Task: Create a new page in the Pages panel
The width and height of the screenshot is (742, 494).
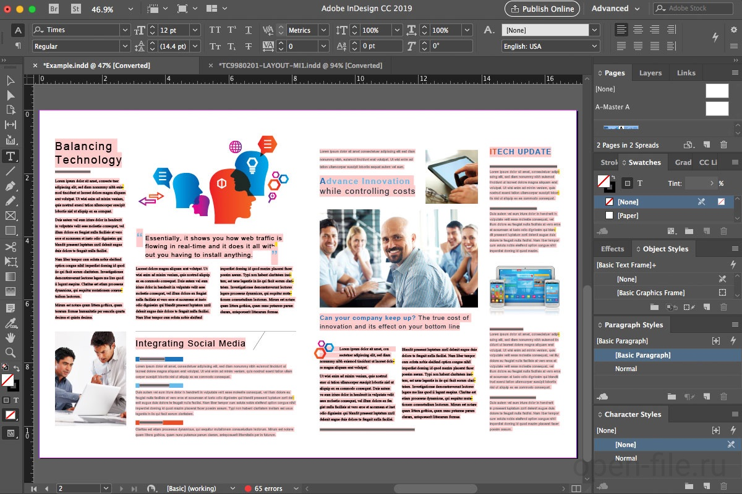Action: [707, 144]
